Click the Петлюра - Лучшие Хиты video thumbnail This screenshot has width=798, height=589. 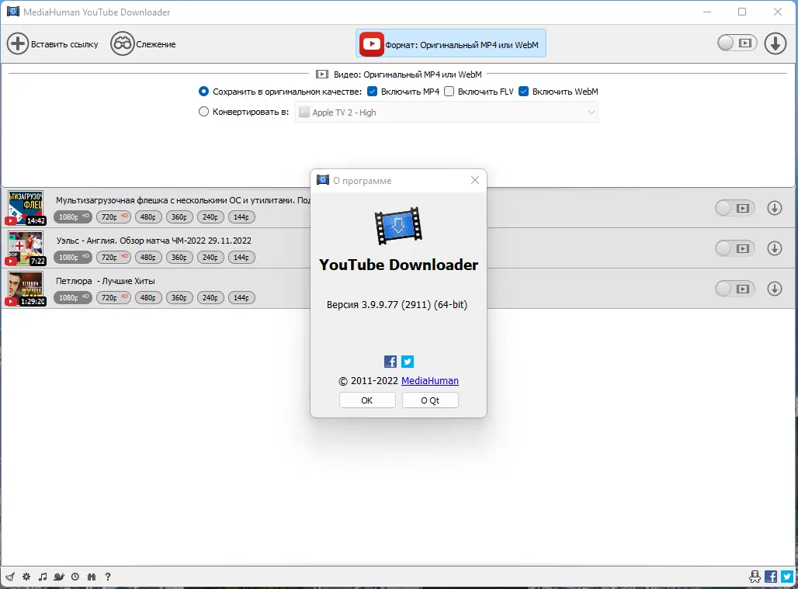(x=25, y=288)
